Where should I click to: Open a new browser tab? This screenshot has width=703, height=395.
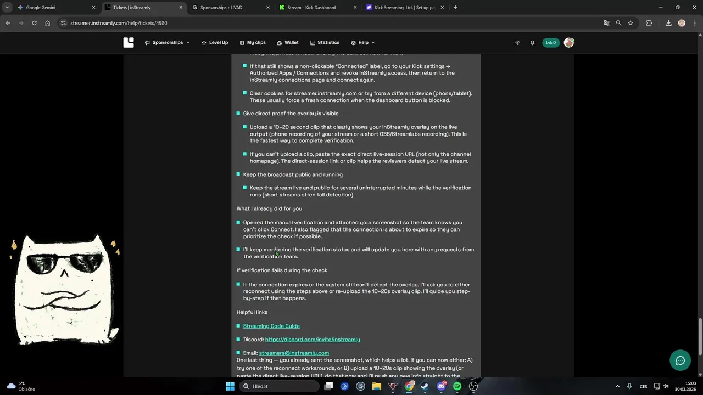pyautogui.click(x=455, y=8)
